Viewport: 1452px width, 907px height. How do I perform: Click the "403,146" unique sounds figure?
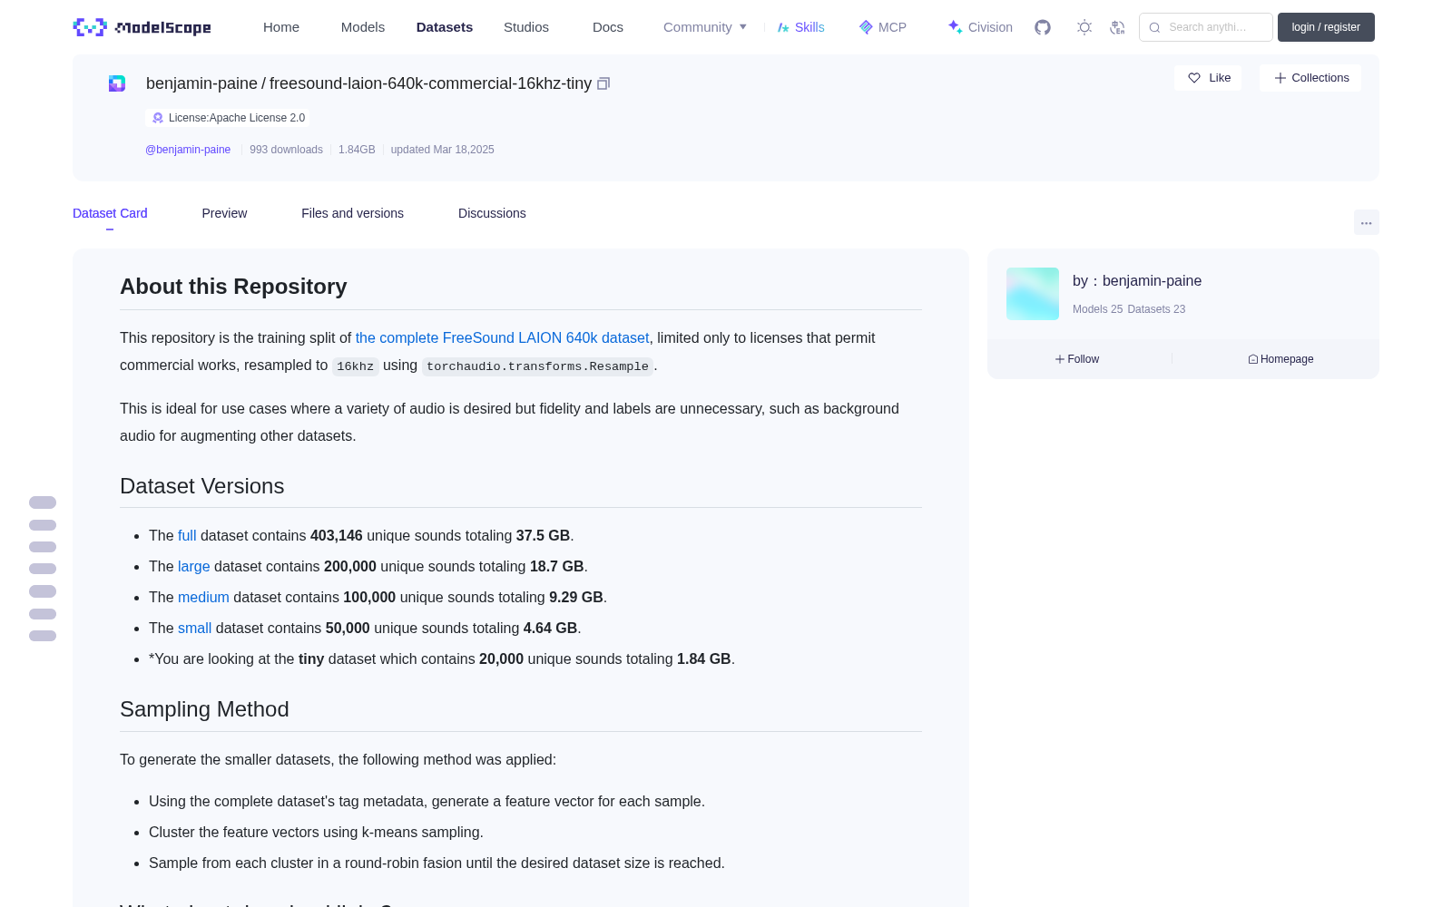pyautogui.click(x=337, y=535)
